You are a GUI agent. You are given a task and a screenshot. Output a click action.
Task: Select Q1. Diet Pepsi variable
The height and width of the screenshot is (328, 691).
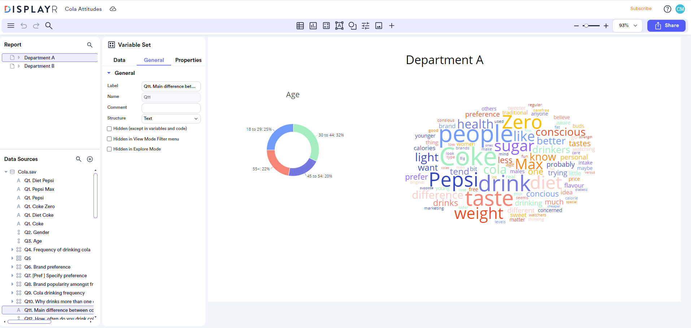click(x=39, y=180)
